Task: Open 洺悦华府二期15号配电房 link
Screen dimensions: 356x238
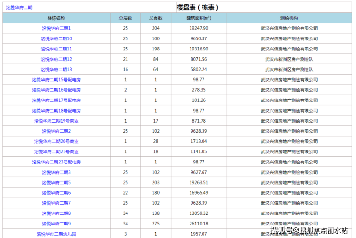Action: click(56, 80)
